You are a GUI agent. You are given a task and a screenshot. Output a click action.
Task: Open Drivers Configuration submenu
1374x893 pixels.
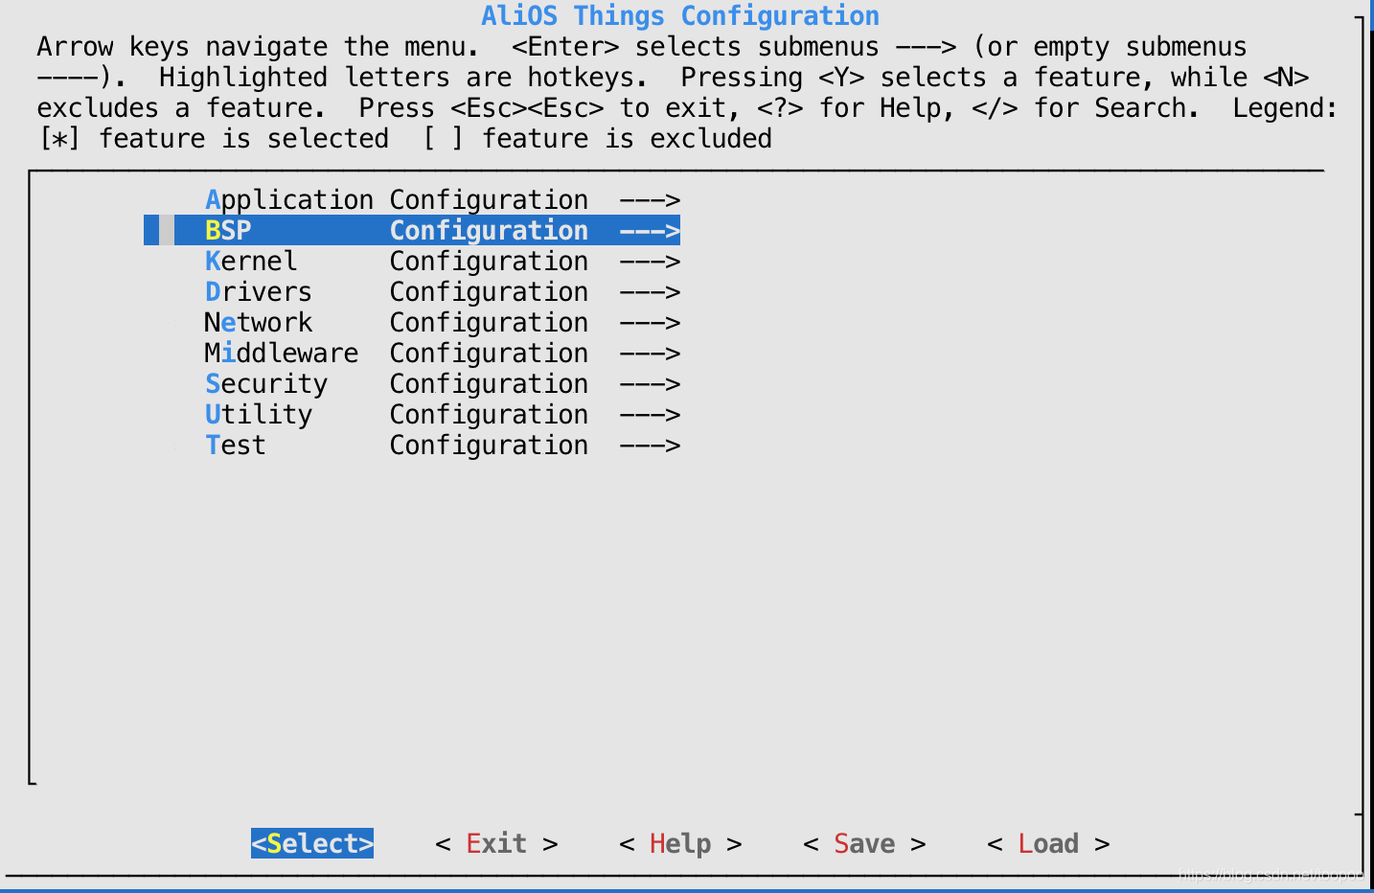coord(443,291)
